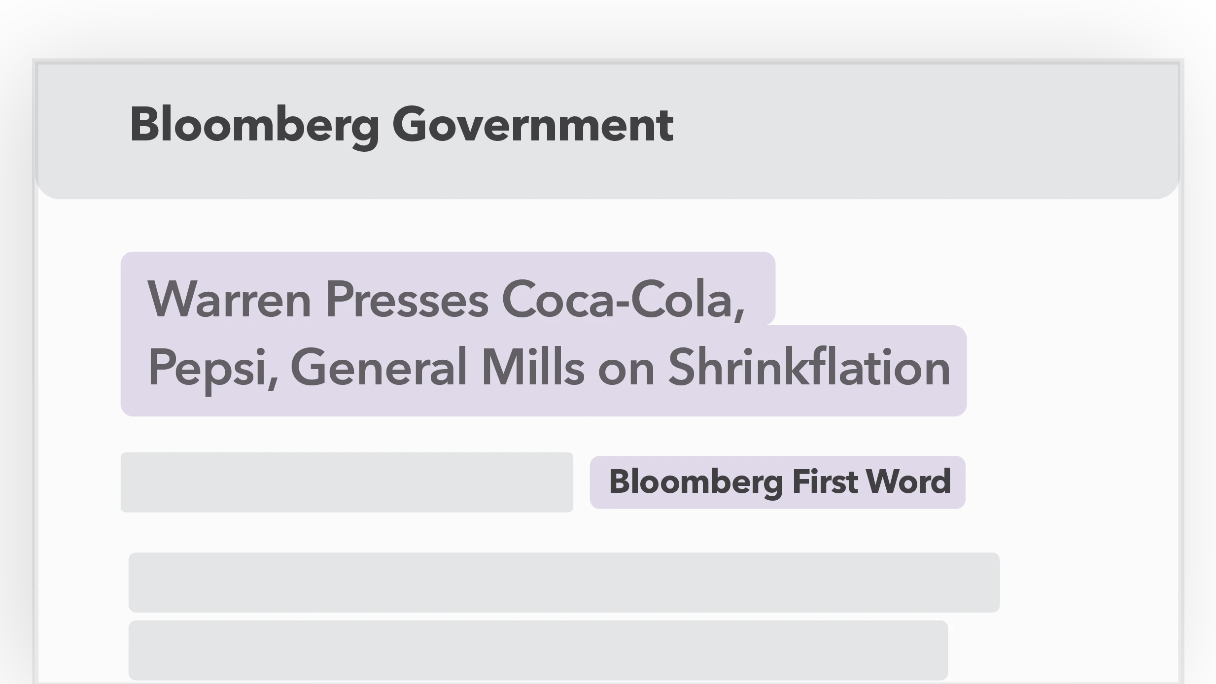Image resolution: width=1216 pixels, height=684 pixels.
Task: Open the Warren Presses Coca-Cola headline
Action: point(543,334)
